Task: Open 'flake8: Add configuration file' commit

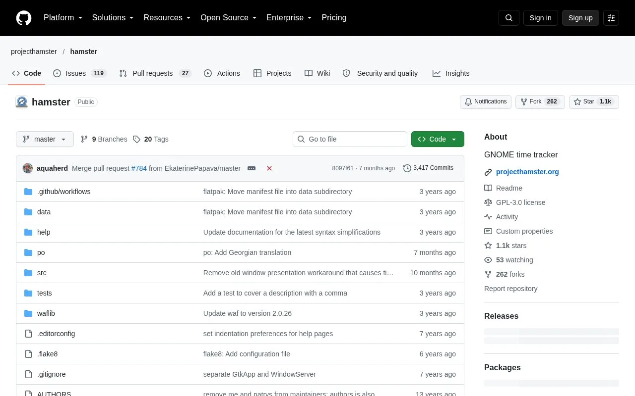Action: coord(247,354)
